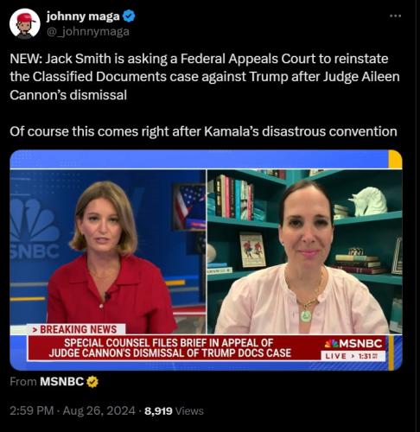Open the three-dot more options menu

click(395, 16)
